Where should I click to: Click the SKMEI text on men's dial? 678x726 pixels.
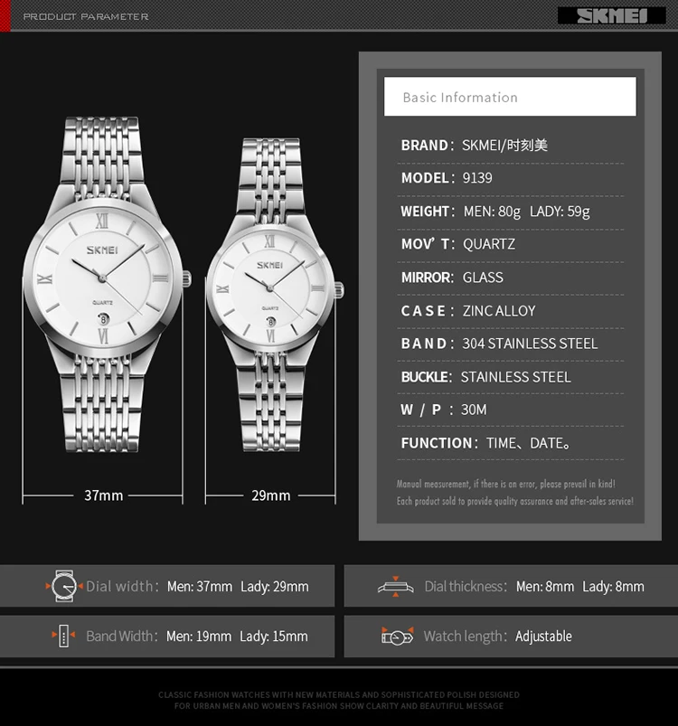click(102, 250)
